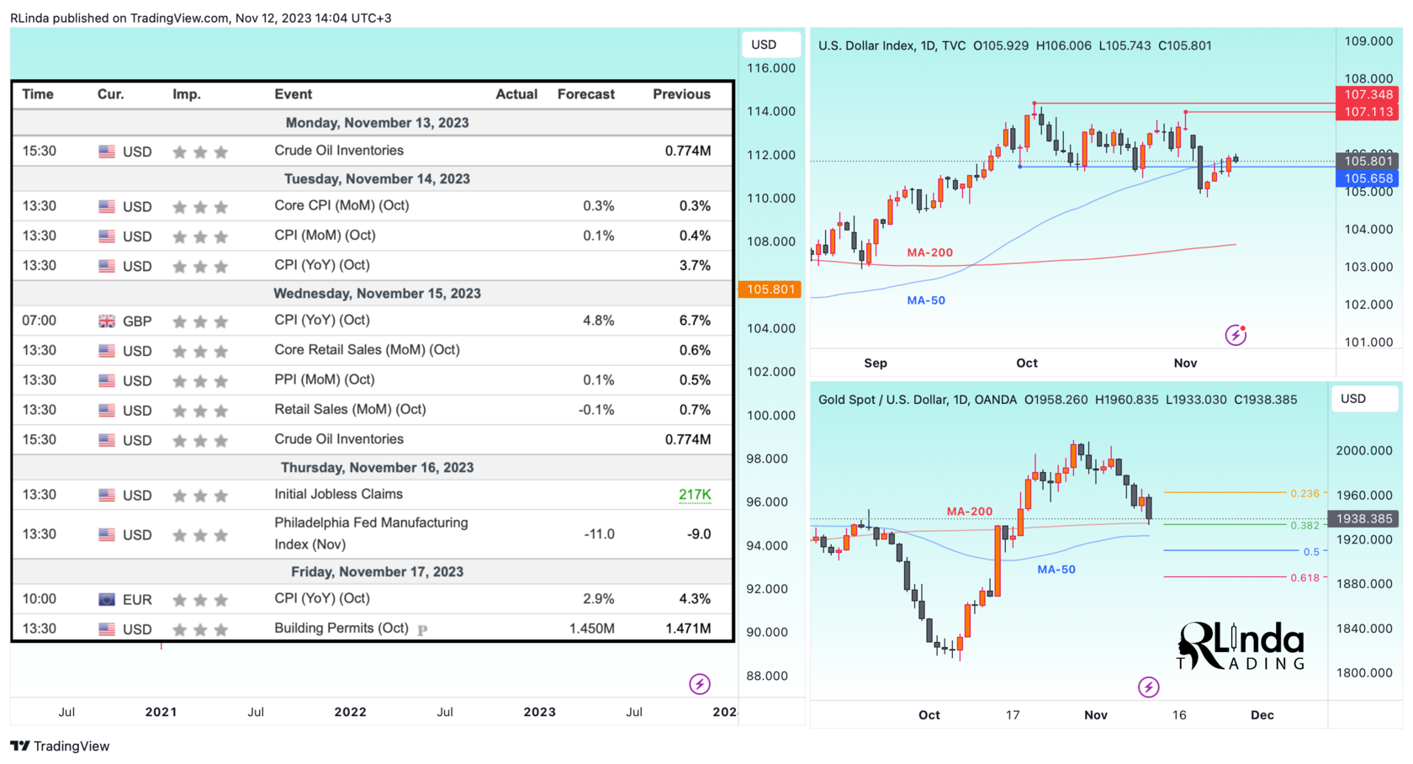Click the green 217K Initial Jobless Claims value
Viewport: 1413px width, 764px height.
pos(695,495)
